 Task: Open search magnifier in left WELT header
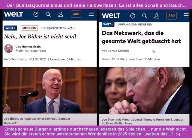(x=48, y=14)
